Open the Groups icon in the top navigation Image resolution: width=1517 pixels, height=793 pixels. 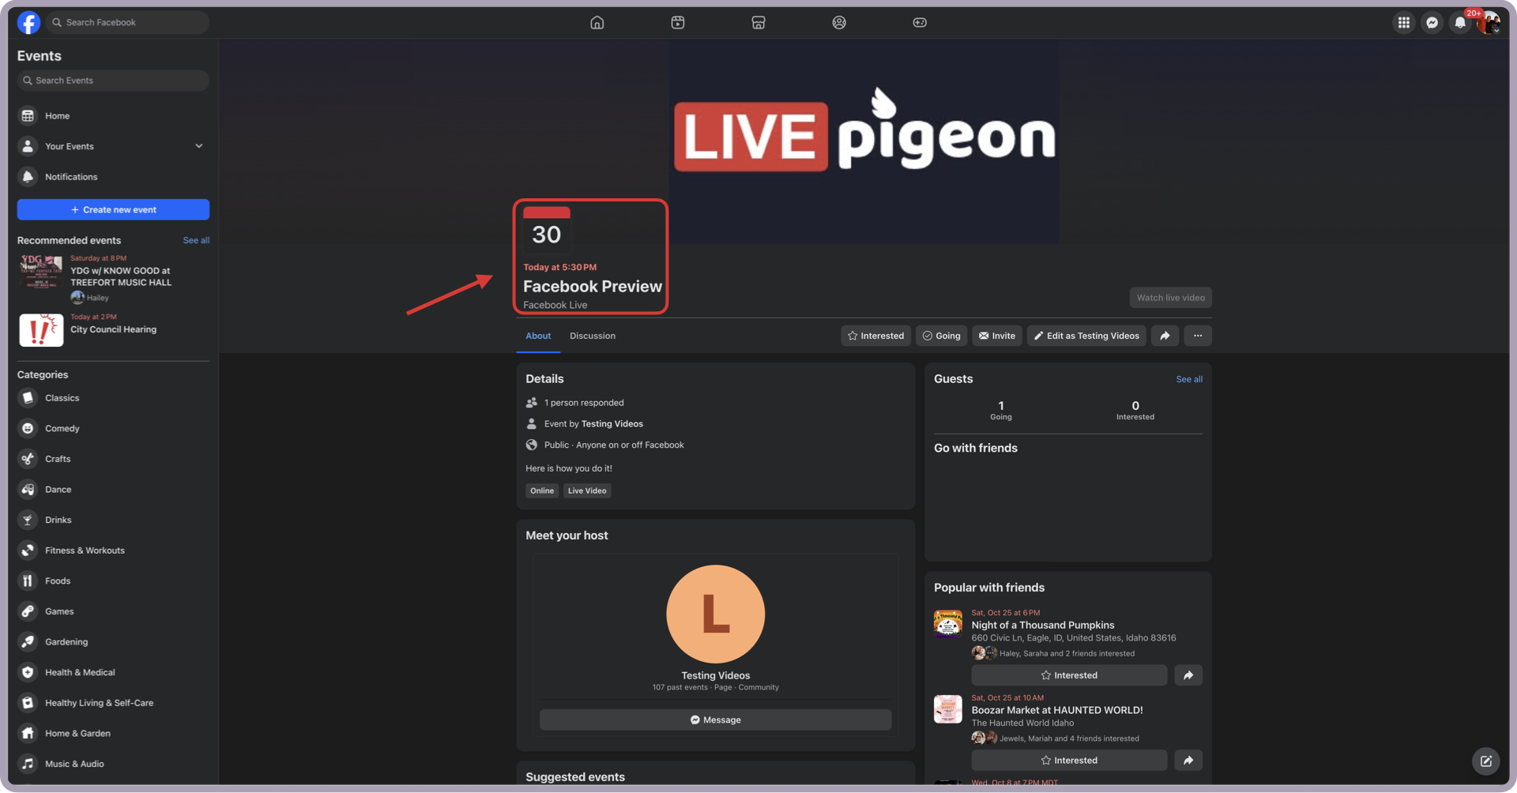(839, 22)
